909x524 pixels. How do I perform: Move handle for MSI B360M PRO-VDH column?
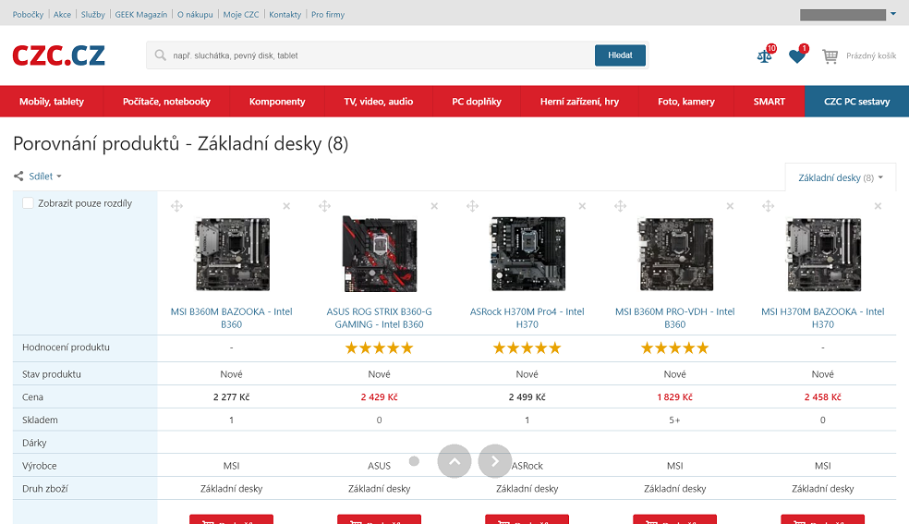[620, 206]
